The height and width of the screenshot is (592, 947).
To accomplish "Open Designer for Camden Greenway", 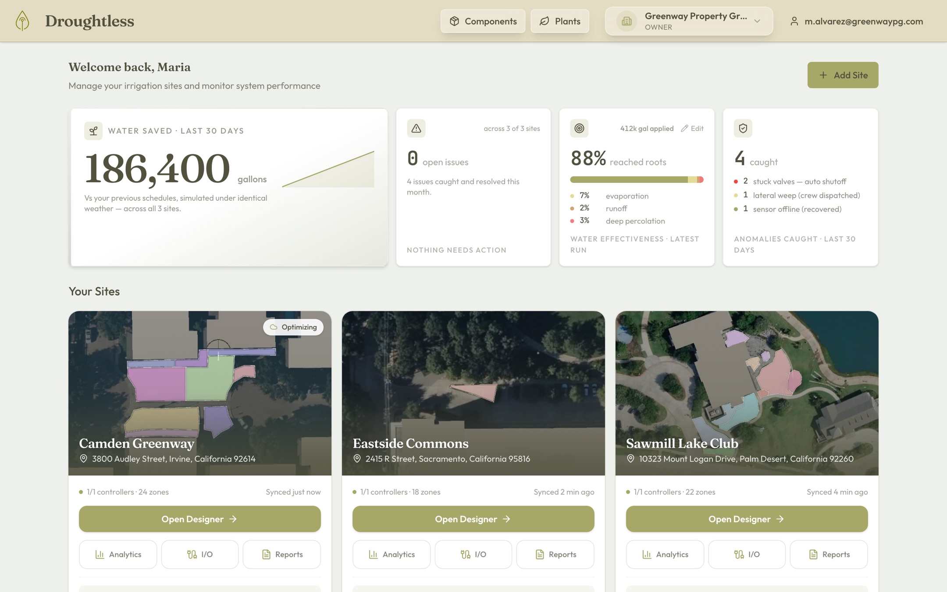I will click(x=200, y=519).
